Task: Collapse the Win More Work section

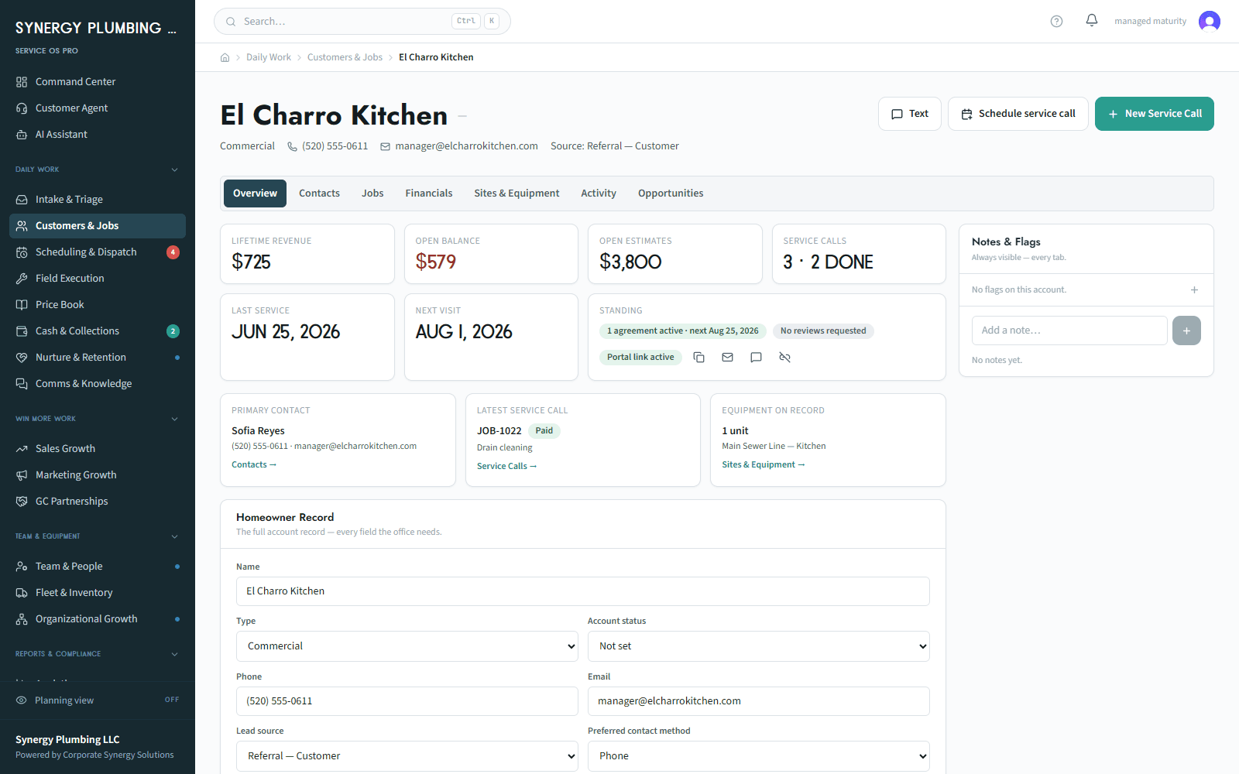Action: click(x=98, y=419)
